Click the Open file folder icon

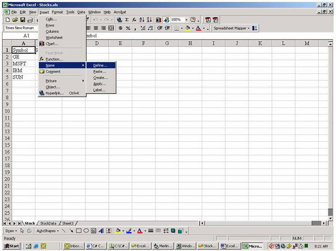[15, 20]
